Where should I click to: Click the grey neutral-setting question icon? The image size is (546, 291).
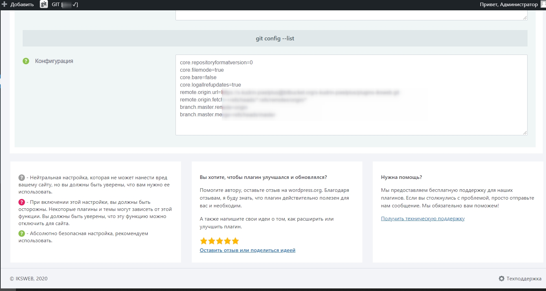point(22,178)
